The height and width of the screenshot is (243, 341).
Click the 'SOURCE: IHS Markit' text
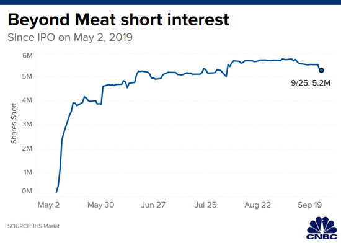point(33,226)
